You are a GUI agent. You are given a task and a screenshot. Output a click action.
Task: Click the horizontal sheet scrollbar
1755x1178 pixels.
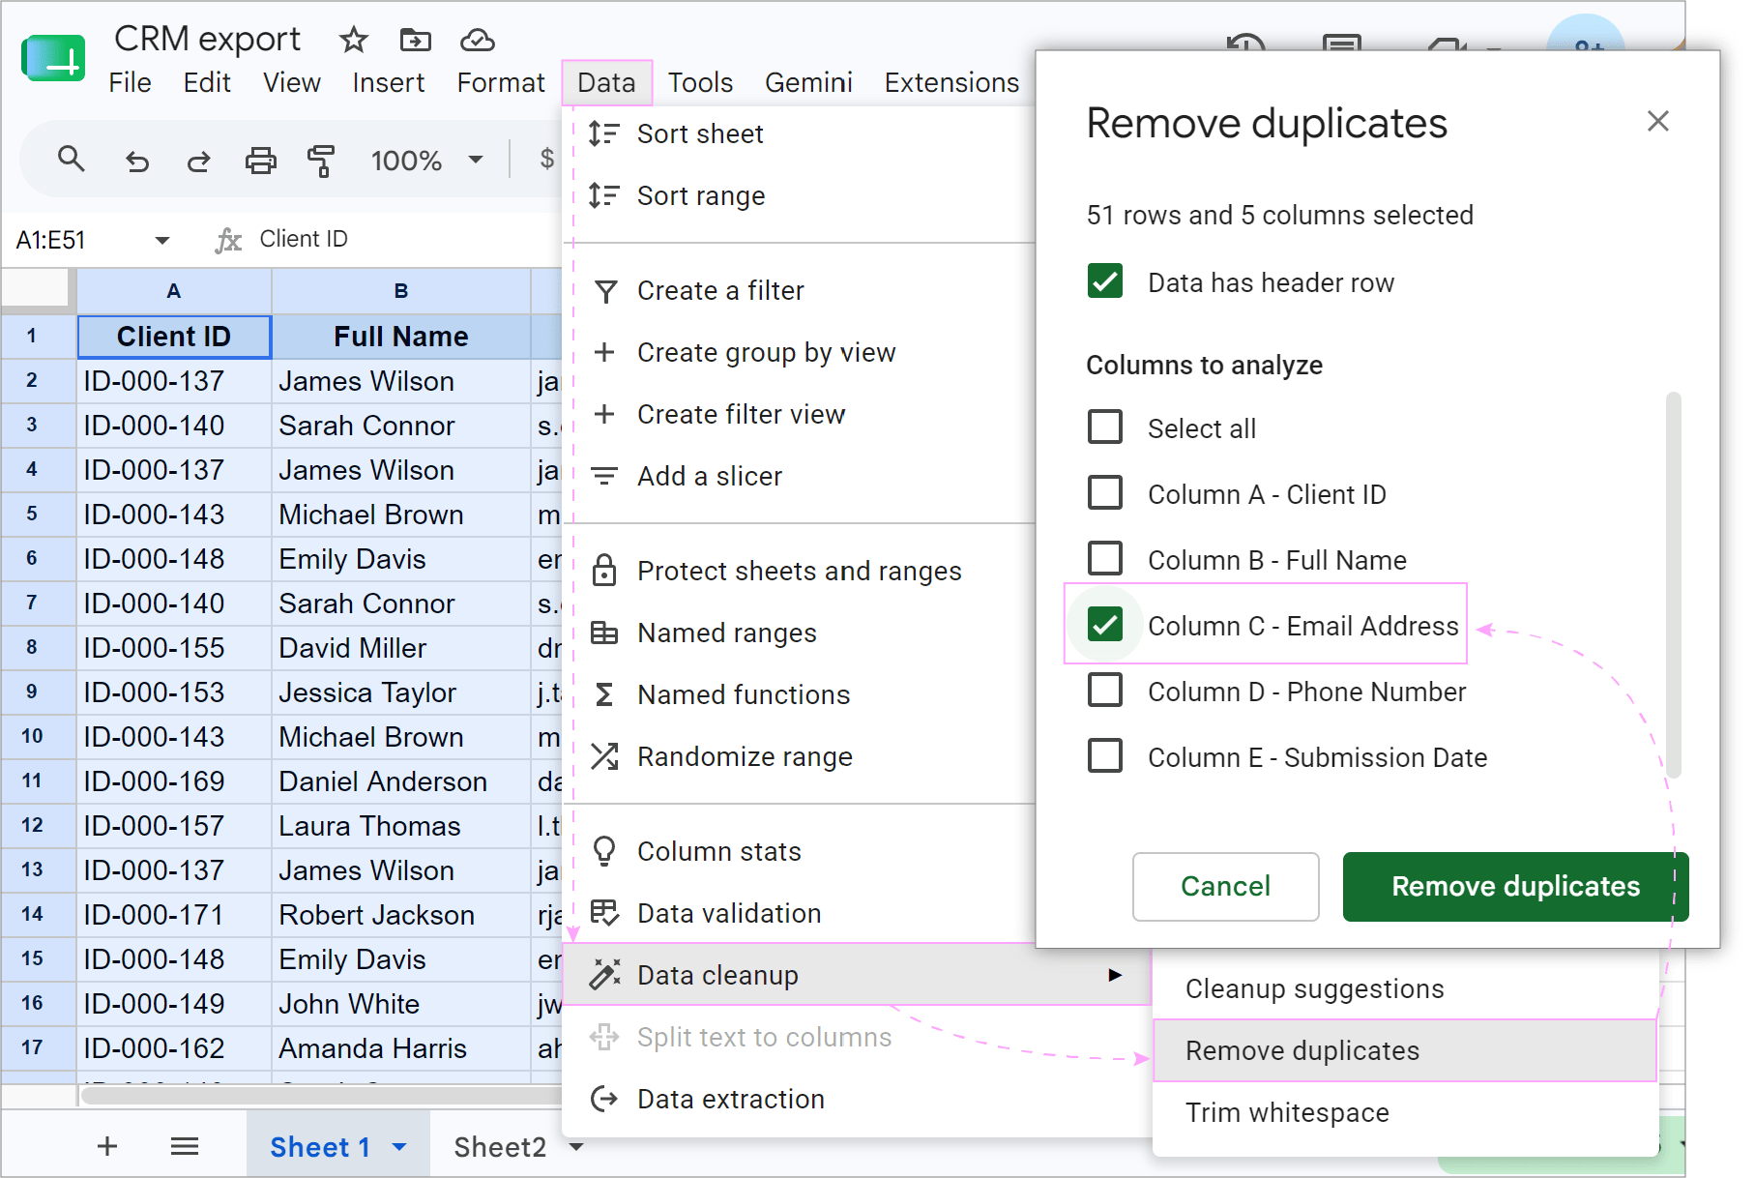coord(322,1096)
